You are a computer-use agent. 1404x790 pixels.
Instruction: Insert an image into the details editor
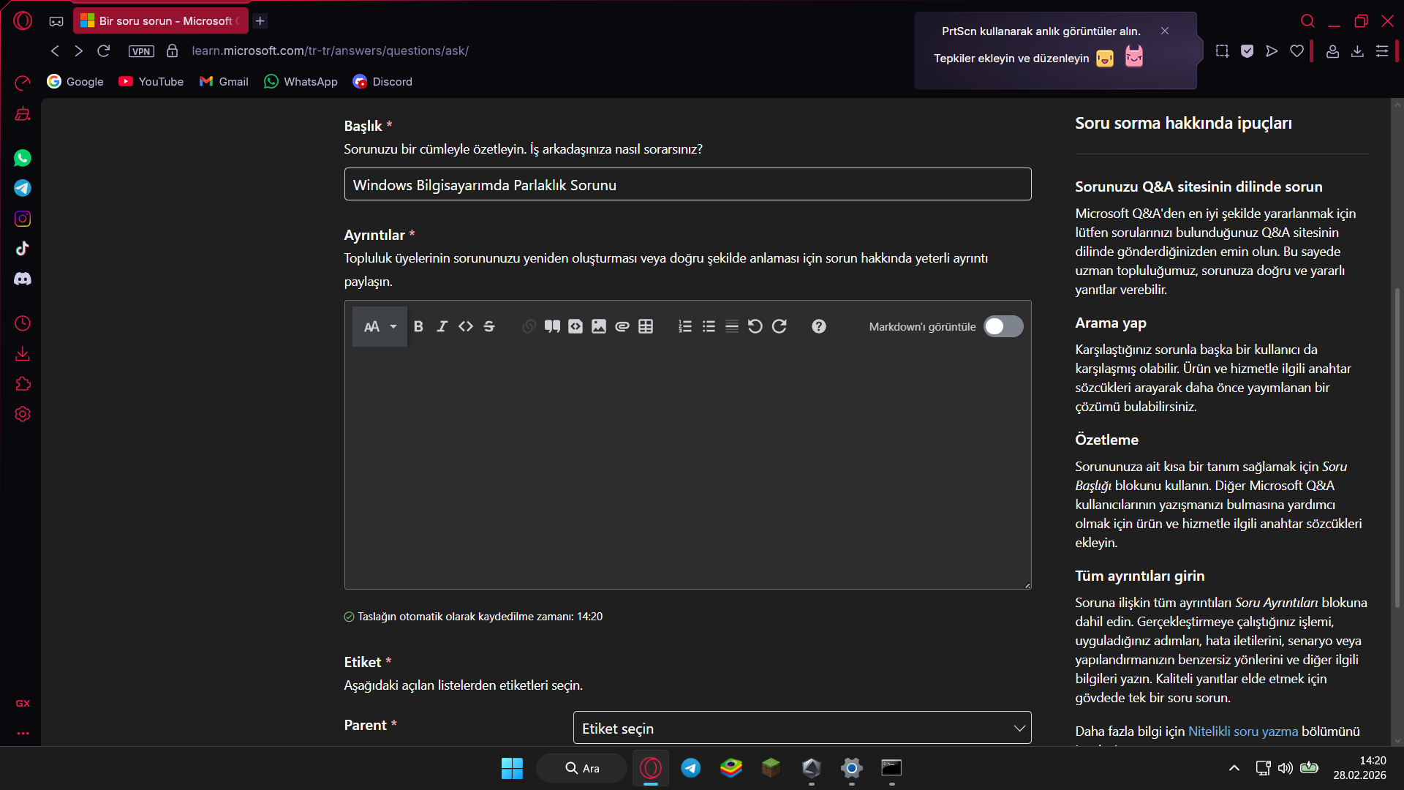[599, 326]
